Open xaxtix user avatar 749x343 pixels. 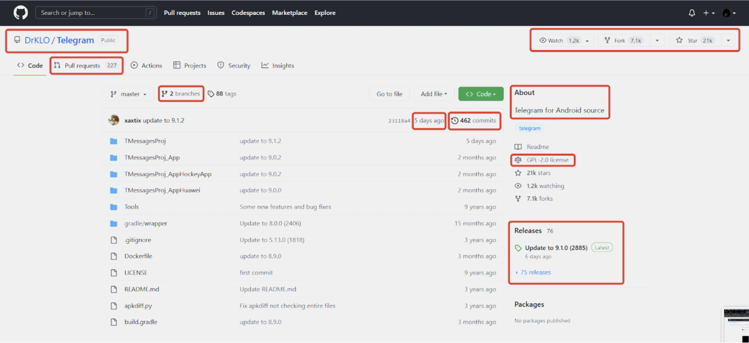pos(114,120)
